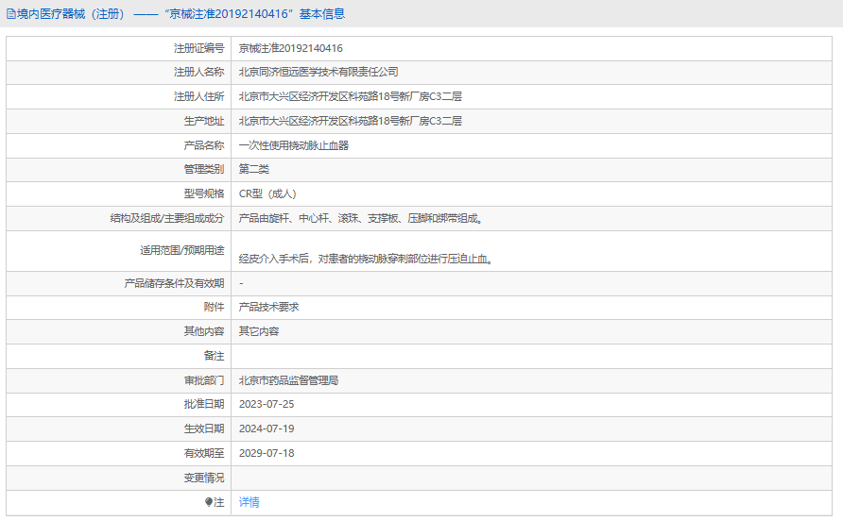Click the 结构及组成/主要组成成分 label
Viewport: 843px width, 521px height.
(167, 219)
